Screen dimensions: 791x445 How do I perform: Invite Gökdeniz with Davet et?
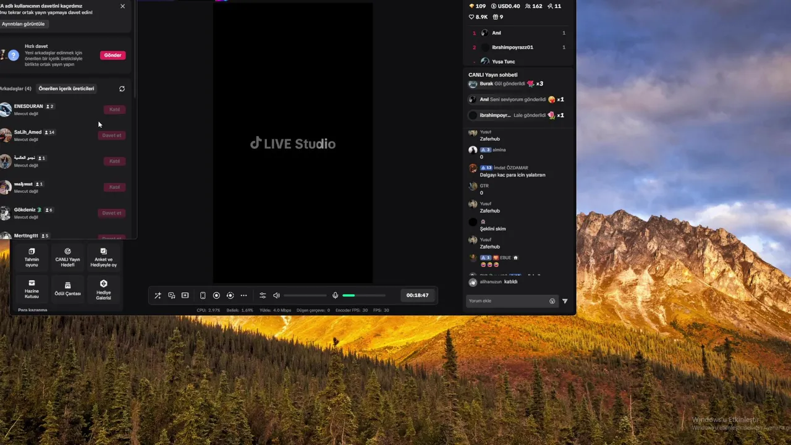[x=112, y=213]
